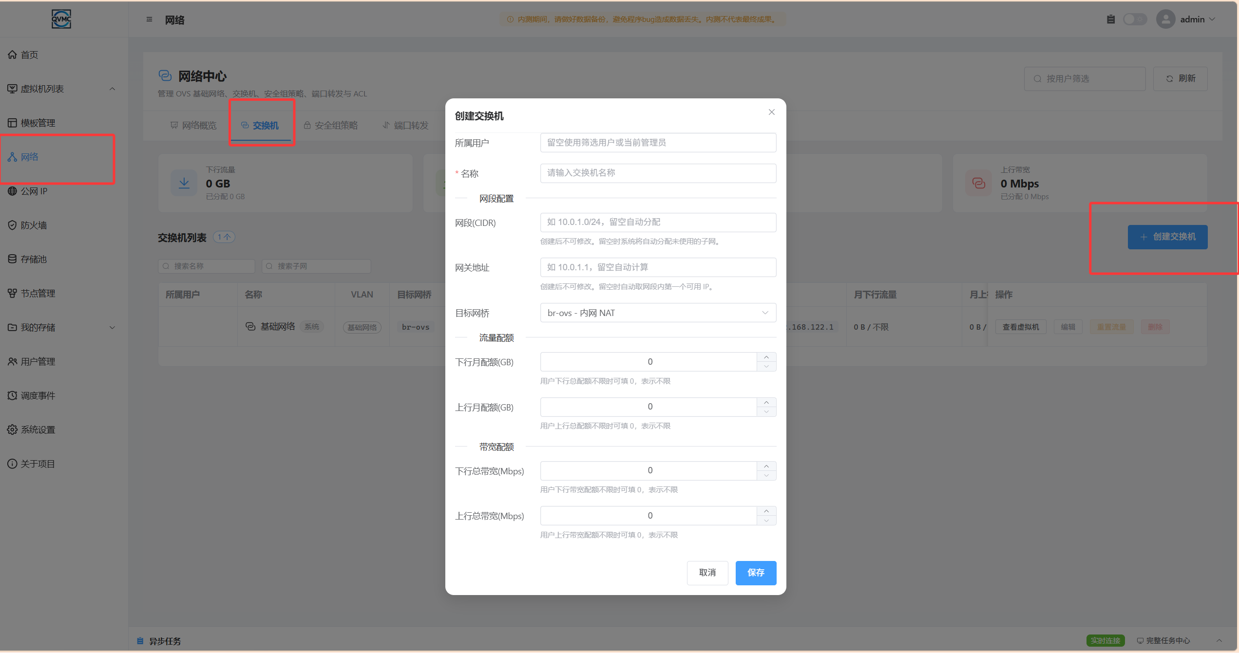Click the 网段(CIDR) input field
Image resolution: width=1239 pixels, height=653 pixels.
point(658,222)
